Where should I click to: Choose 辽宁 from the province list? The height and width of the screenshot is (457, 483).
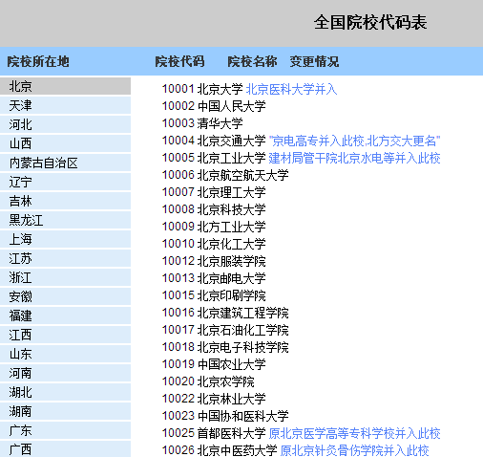(x=65, y=182)
